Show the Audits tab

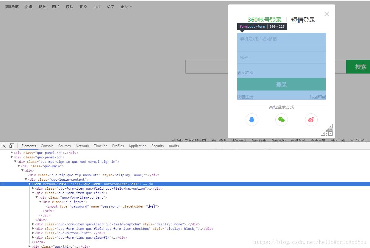[x=174, y=146]
